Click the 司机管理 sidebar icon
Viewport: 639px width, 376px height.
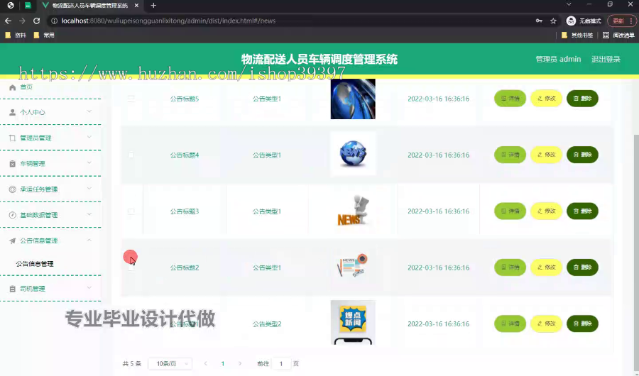point(12,289)
